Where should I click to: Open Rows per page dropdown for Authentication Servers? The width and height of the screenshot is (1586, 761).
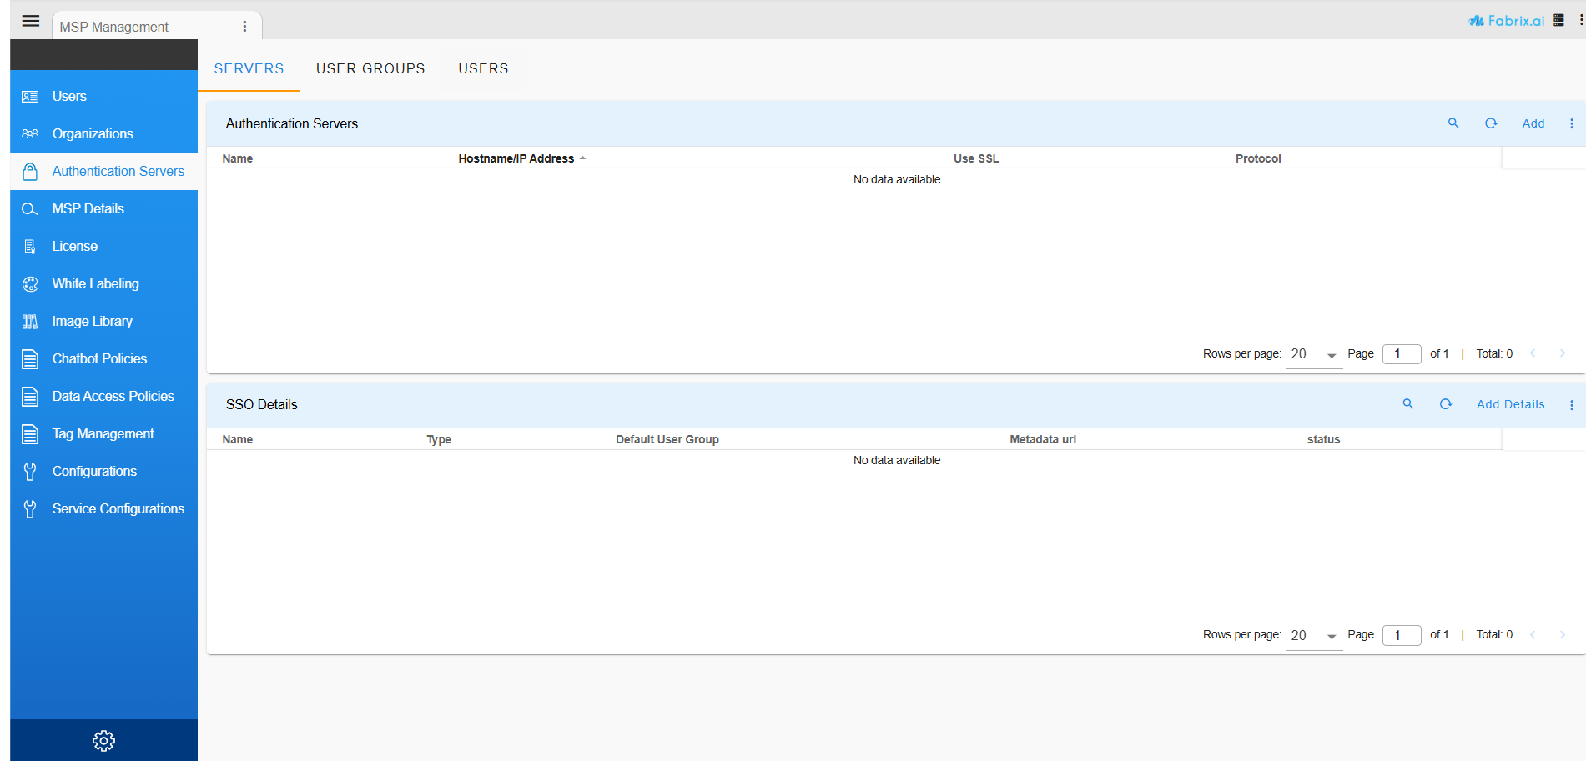pos(1314,353)
